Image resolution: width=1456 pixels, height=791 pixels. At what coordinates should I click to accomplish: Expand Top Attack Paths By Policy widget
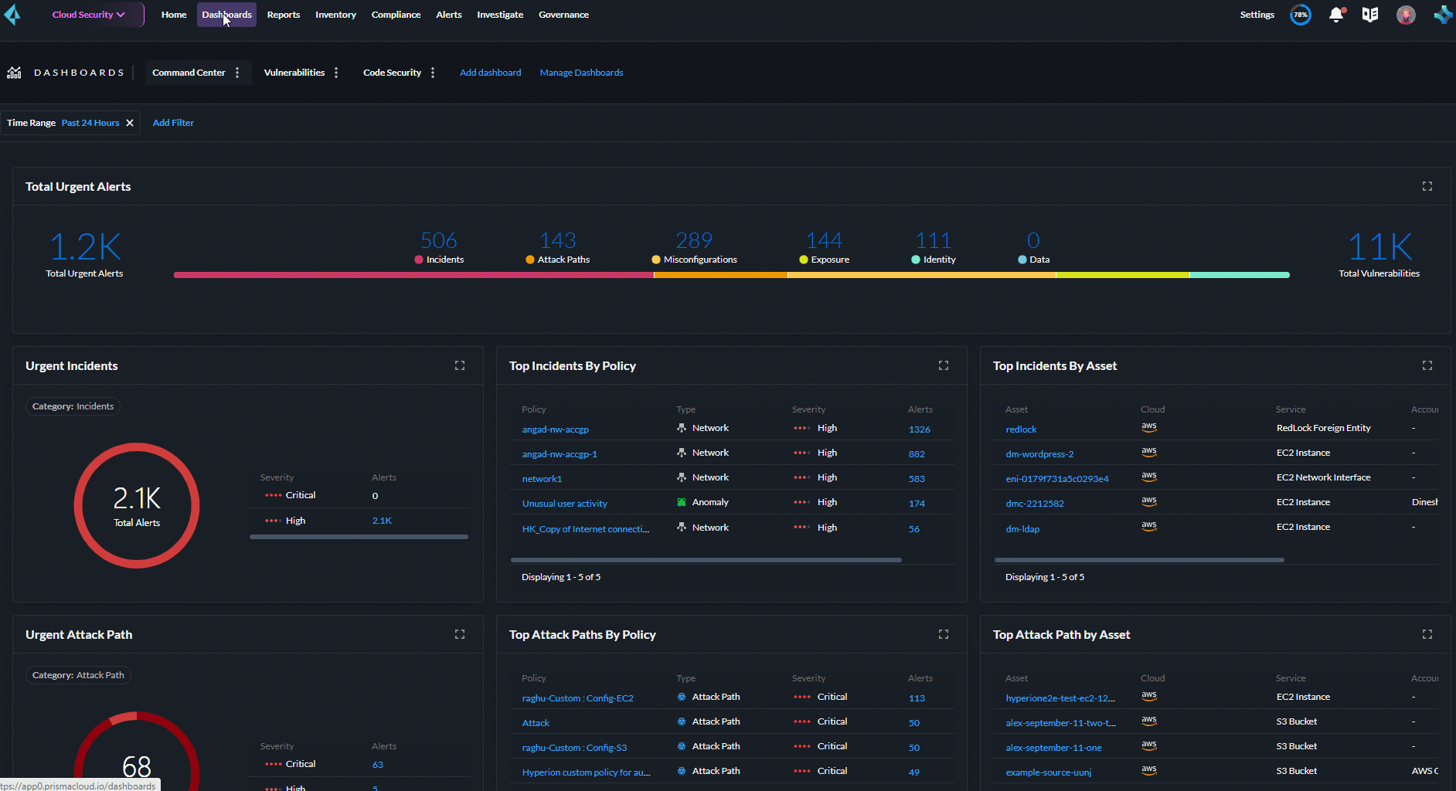point(944,634)
